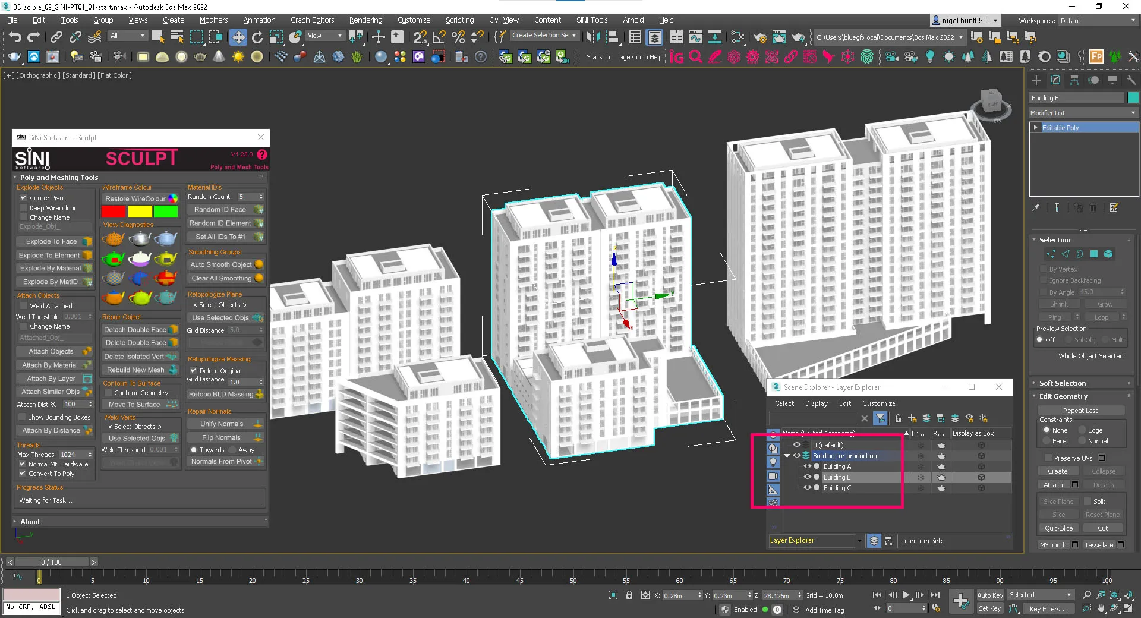Viewport: 1141px width, 618px height.
Task: Toggle Percent Snap icon in toolbar
Action: (x=458, y=37)
